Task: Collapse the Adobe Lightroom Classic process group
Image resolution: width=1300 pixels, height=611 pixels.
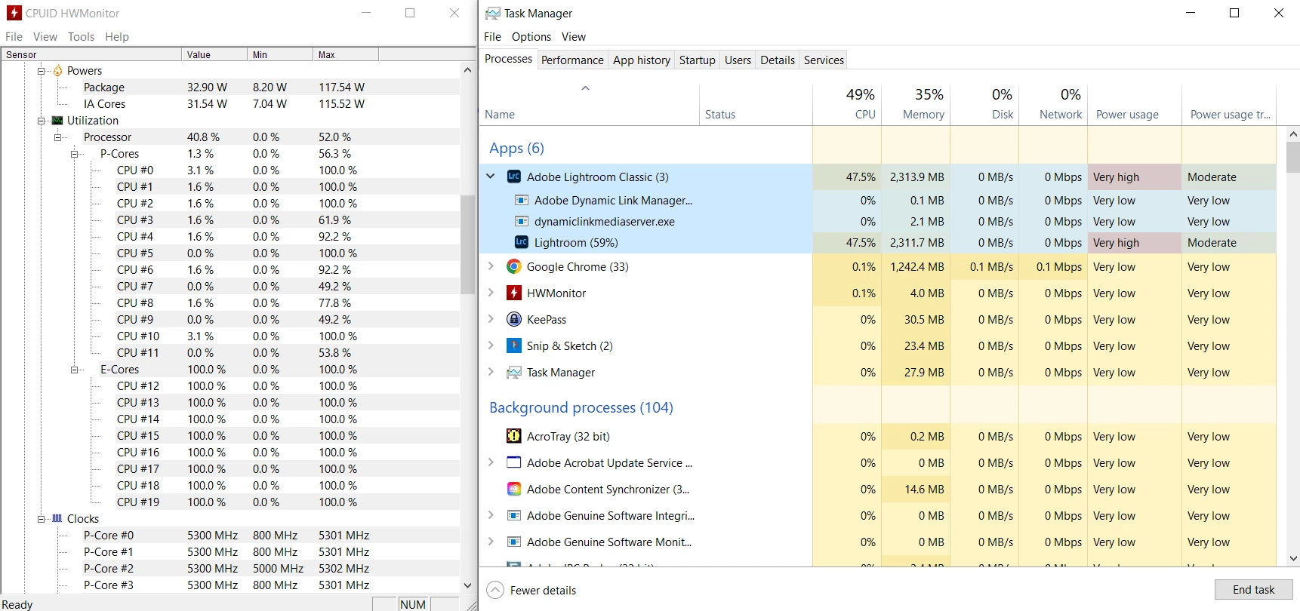Action: point(491,177)
